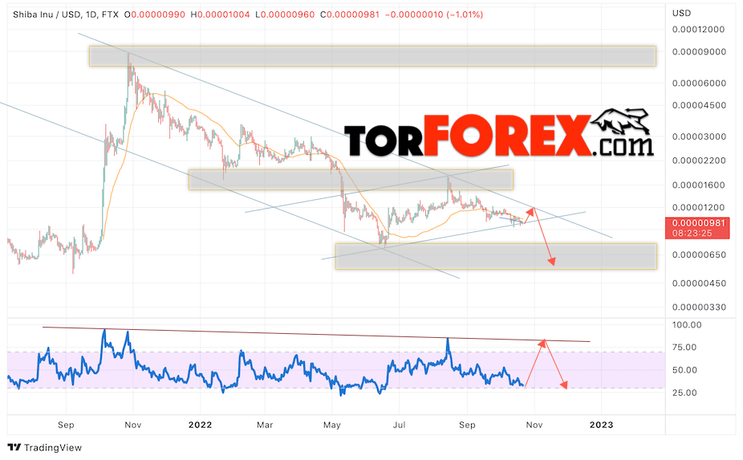Image resolution: width=743 pixels, height=460 pixels.
Task: Select the Shiba Inu / USD, 1D, FTX title
Action: [x=66, y=14]
